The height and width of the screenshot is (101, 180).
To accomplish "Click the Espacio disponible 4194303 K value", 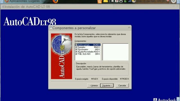I will (x=124, y=79).
